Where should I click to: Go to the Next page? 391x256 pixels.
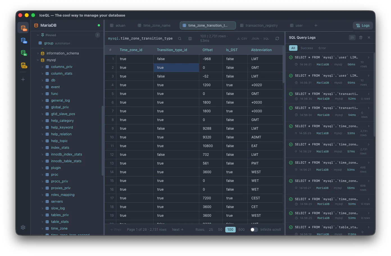[x=178, y=230]
